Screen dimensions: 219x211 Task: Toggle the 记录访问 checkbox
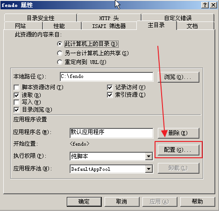click(110, 87)
